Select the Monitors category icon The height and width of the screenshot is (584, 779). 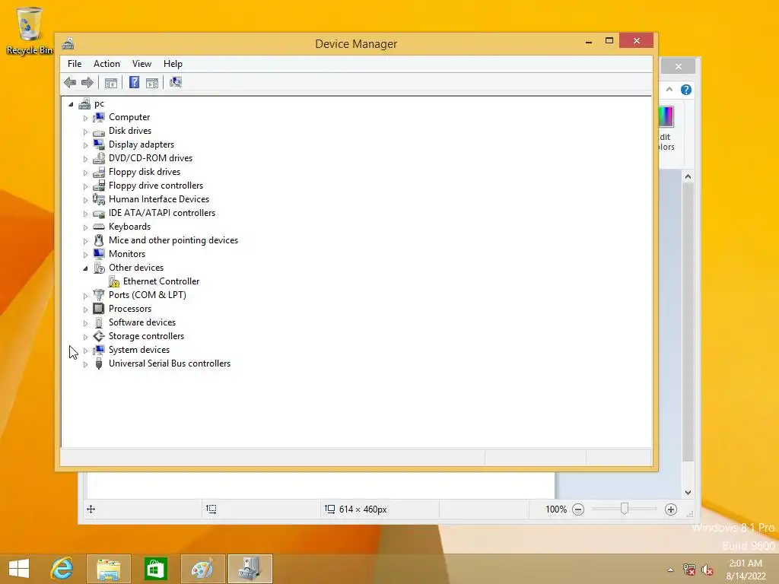[99, 254]
